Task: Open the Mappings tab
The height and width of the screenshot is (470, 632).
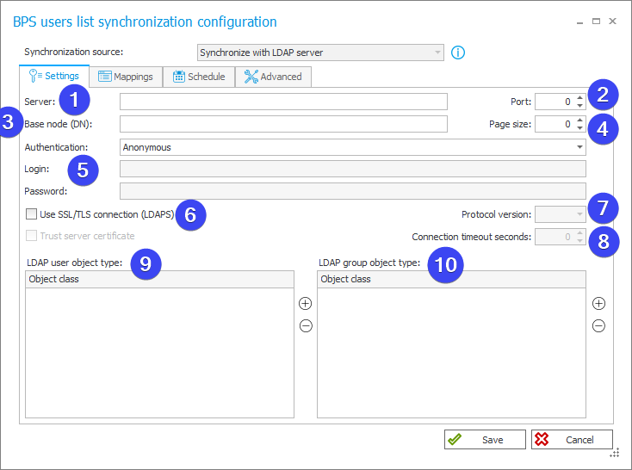Action: point(126,77)
